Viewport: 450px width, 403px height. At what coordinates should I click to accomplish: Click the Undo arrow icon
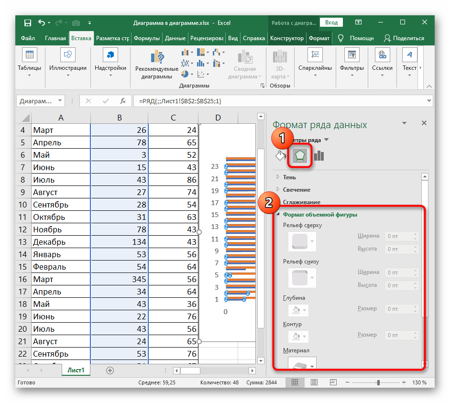[42, 23]
